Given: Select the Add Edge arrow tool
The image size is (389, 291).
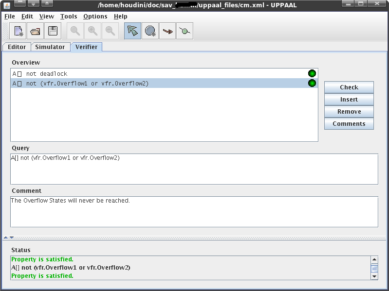Looking at the screenshot, I should (167, 31).
